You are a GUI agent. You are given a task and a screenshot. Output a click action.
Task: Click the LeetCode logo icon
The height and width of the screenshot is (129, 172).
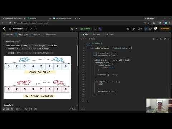pos(4,29)
